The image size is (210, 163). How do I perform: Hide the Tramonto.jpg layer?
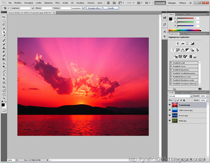pos(170,105)
